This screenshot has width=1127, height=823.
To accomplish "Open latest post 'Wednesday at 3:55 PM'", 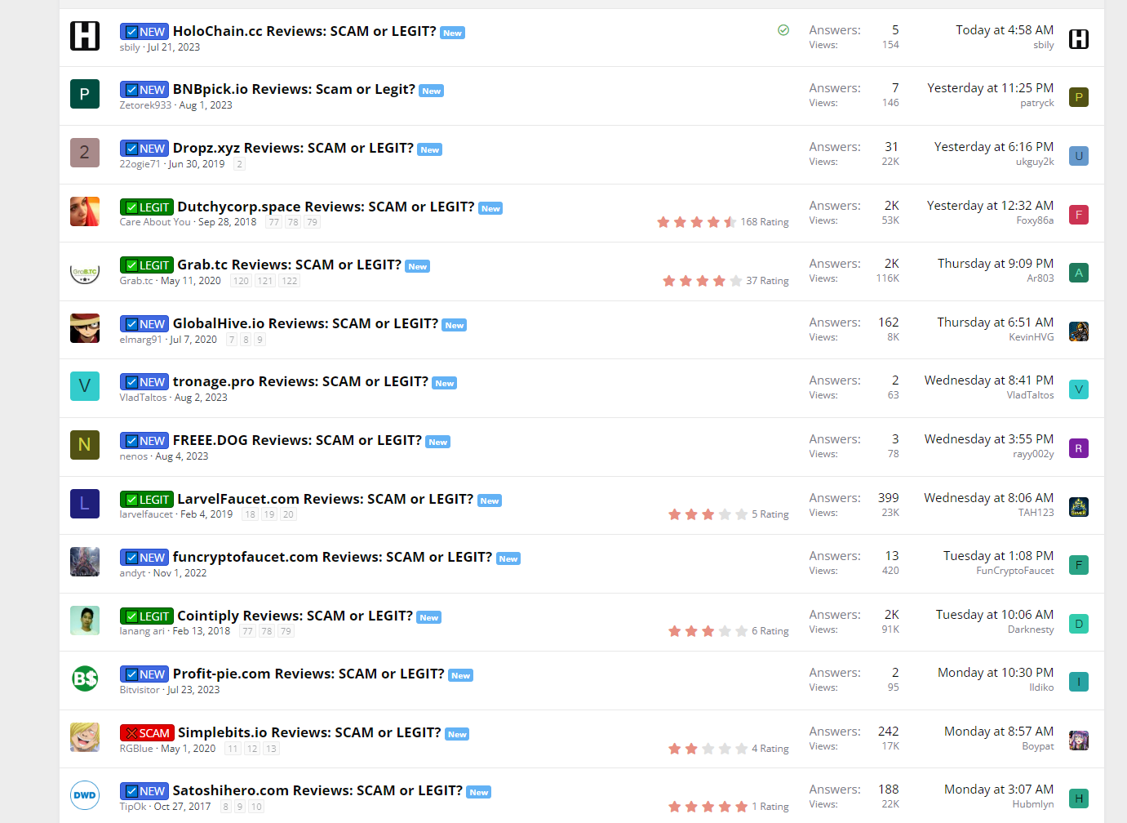I will (x=989, y=439).
